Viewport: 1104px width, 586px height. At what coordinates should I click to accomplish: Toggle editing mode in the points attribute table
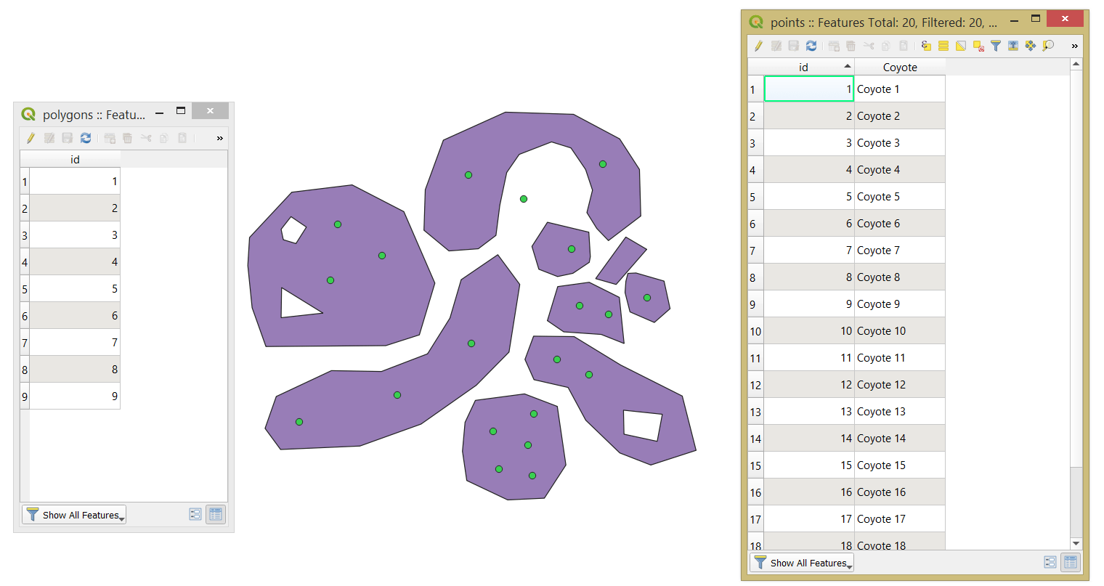tap(758, 46)
